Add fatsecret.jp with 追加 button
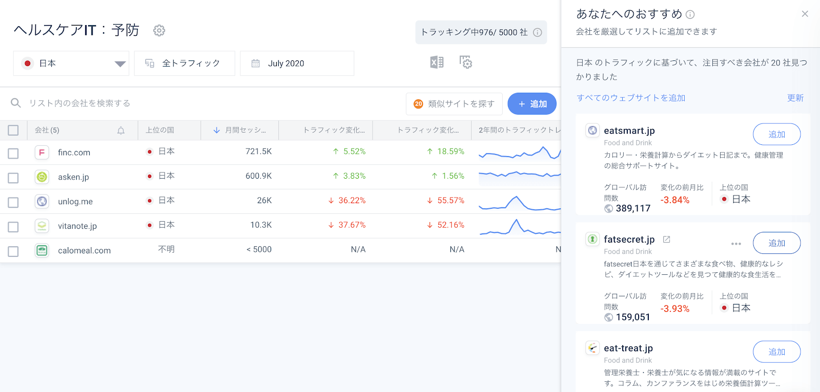 (x=776, y=243)
